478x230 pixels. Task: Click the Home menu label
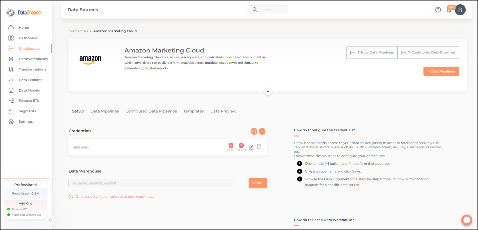click(x=24, y=28)
